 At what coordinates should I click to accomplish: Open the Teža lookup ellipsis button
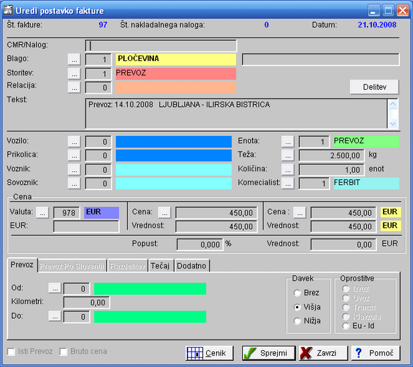pos(288,155)
